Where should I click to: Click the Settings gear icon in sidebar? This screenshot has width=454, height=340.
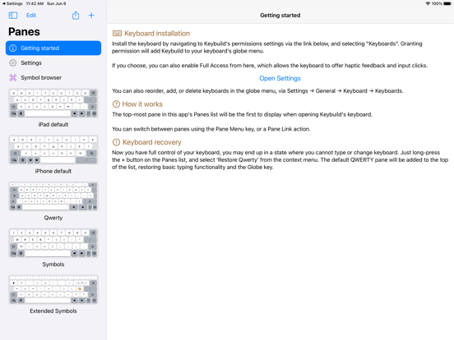(x=12, y=62)
